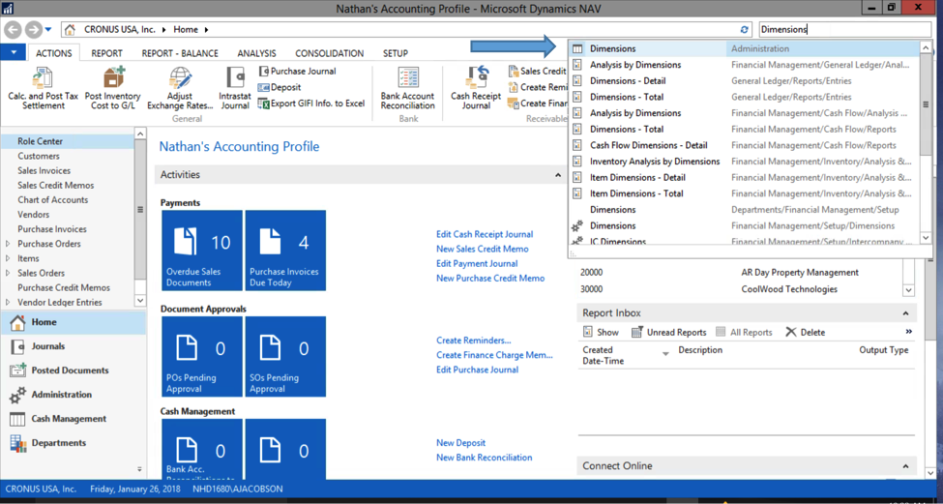Open Calc. and Post Tax Settlement
943x504 pixels.
click(x=44, y=88)
